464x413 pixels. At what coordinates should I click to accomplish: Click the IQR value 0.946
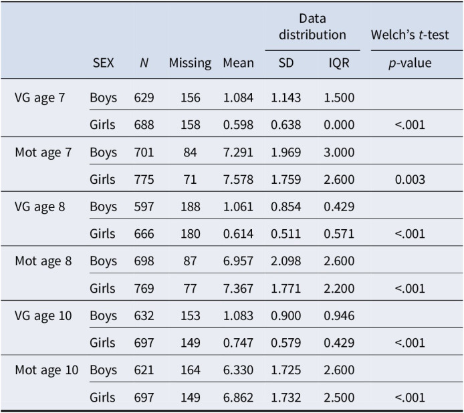pyautogui.click(x=338, y=315)
